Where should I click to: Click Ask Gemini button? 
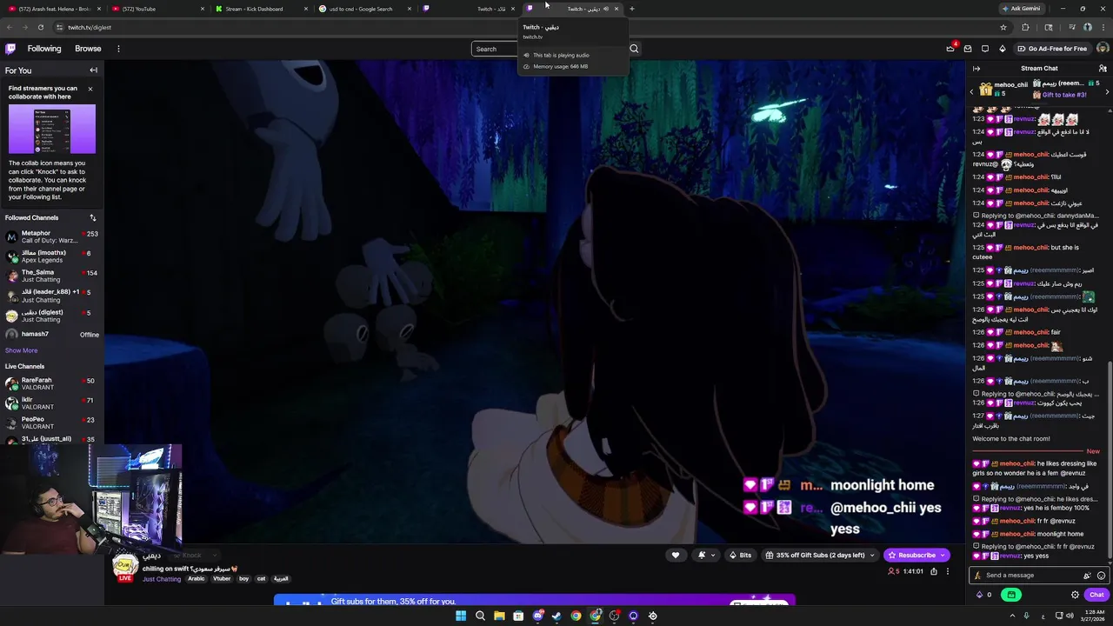(x=1021, y=9)
